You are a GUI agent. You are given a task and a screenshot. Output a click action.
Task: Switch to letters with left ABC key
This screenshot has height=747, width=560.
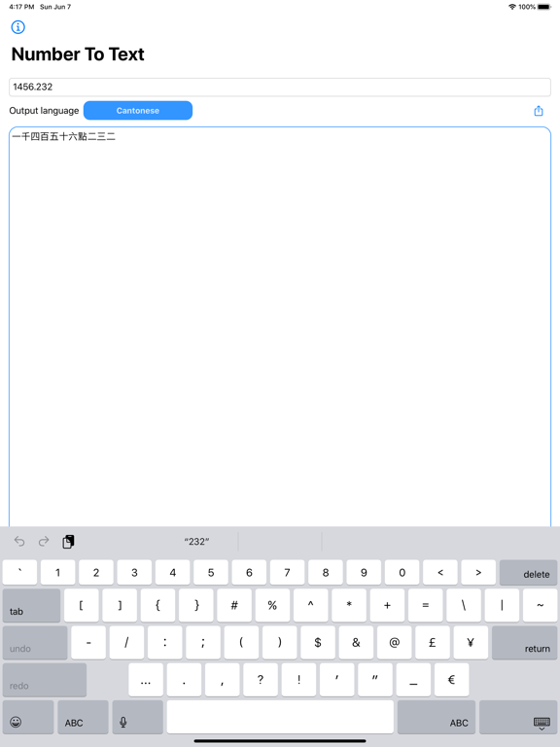pos(83,717)
